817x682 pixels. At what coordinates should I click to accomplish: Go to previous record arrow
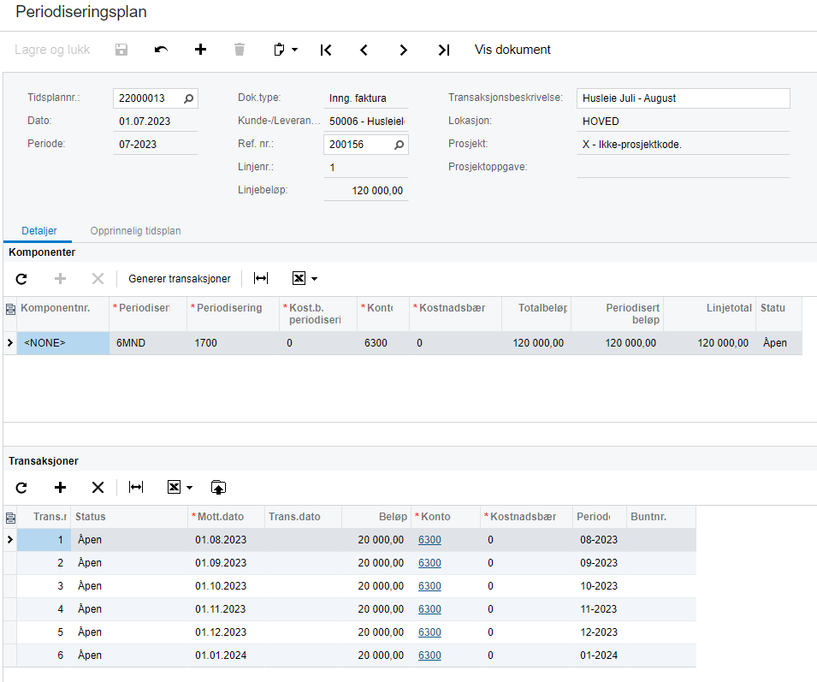coord(364,50)
